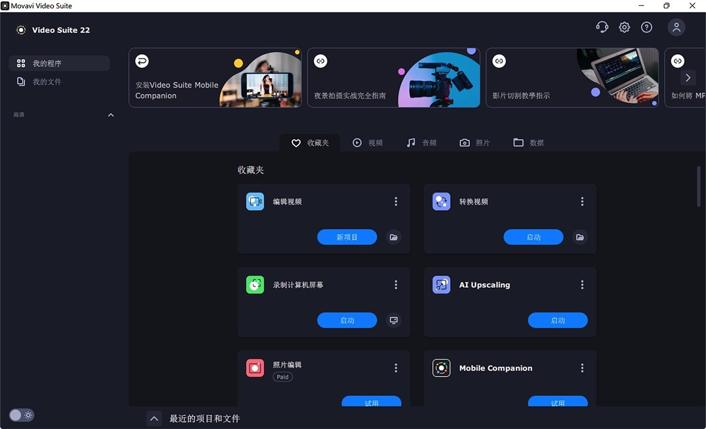Switch to the 视频 tab
Screen dimensions: 706x429
coord(368,143)
